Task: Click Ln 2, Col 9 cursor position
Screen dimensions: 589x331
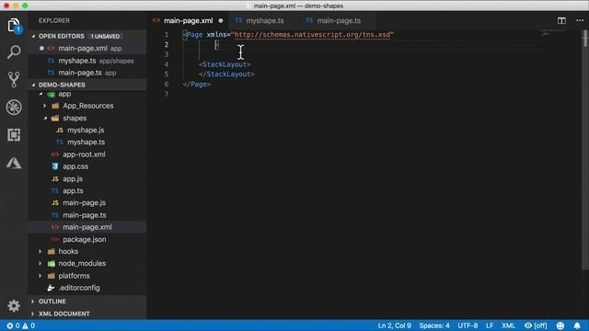Action: (395, 325)
